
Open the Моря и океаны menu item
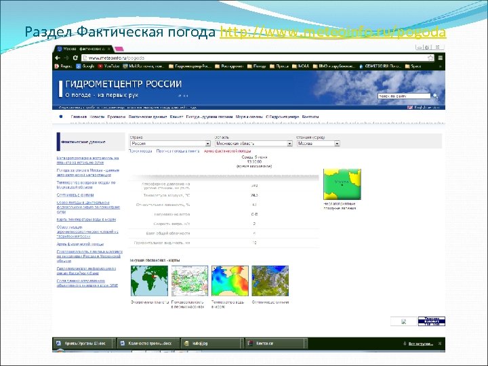pyautogui.click(x=249, y=117)
